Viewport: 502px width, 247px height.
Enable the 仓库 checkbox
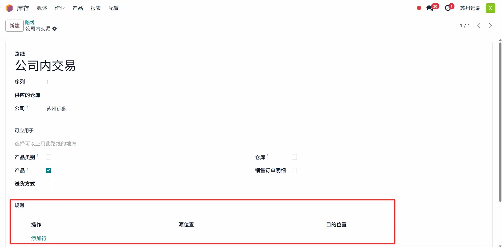[294, 157]
